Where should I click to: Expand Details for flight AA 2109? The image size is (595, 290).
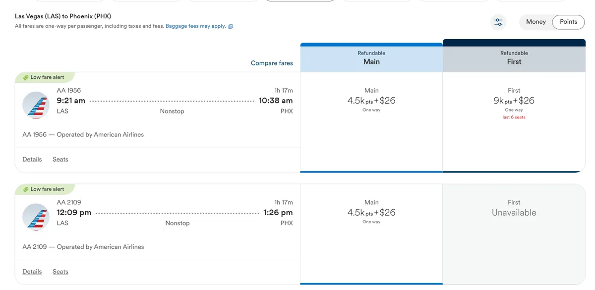(x=32, y=271)
